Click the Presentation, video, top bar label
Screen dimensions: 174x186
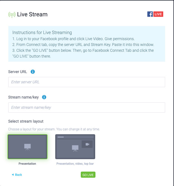click(75, 164)
